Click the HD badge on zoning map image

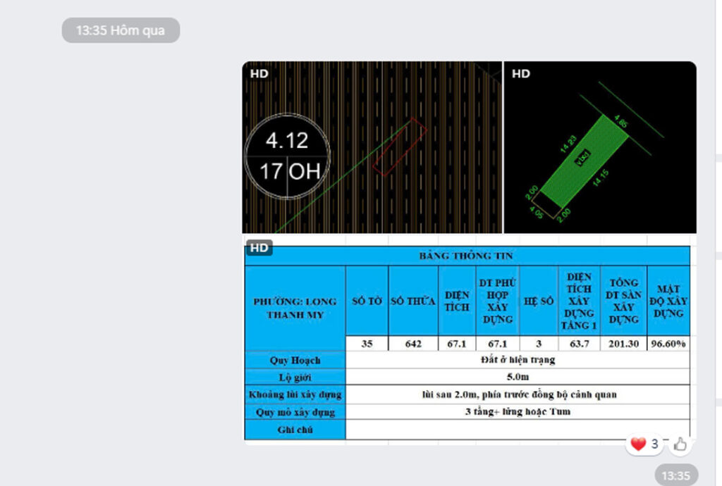click(259, 73)
